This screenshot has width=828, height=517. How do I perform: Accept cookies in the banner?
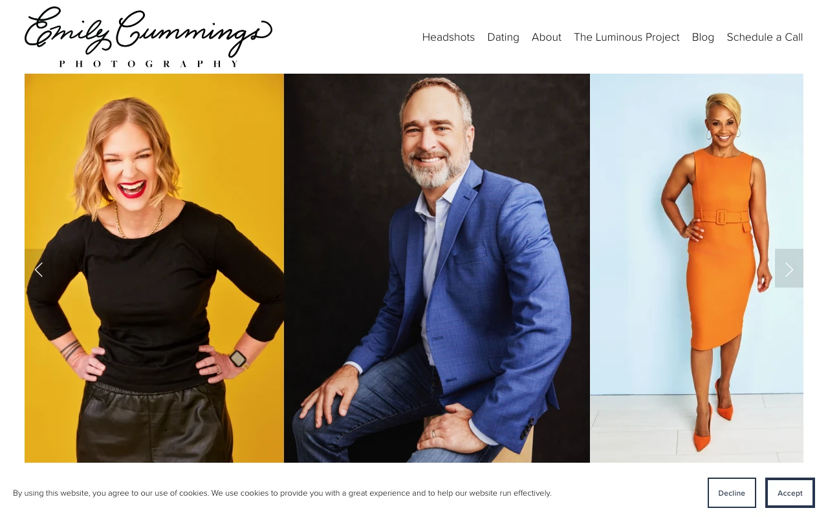pos(790,493)
